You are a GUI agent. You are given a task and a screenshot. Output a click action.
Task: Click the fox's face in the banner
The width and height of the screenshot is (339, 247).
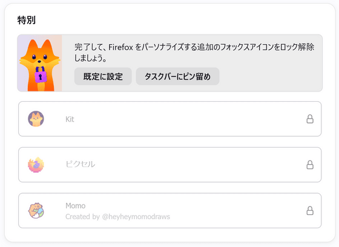tap(39, 57)
